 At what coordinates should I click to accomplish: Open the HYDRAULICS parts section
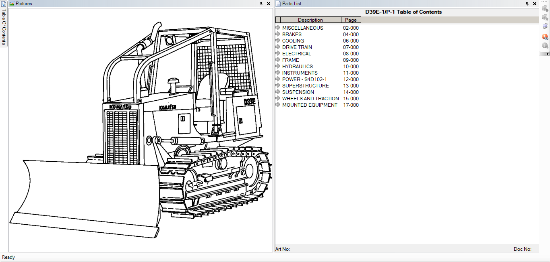coord(298,66)
